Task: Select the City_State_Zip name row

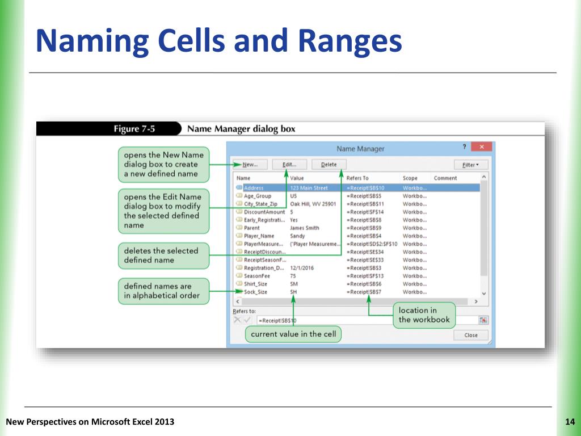Action: (x=357, y=204)
